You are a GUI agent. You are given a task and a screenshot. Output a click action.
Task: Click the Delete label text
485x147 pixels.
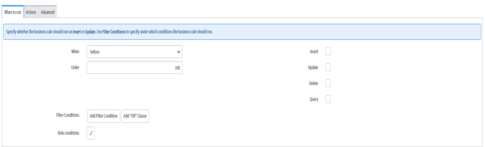click(313, 83)
